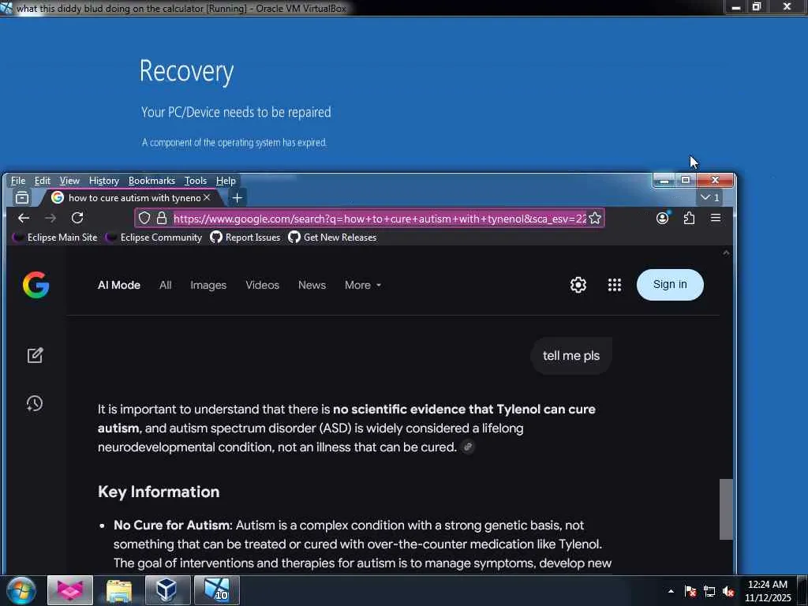808x606 pixels.
Task: Click the 'Key Information' heading
Action: pyautogui.click(x=159, y=492)
